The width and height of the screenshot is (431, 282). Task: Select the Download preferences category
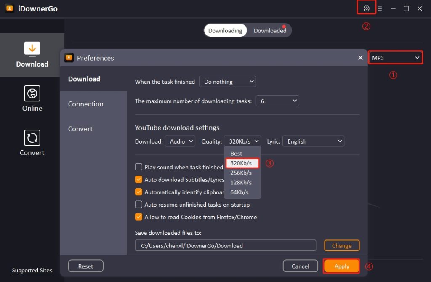tap(93, 79)
